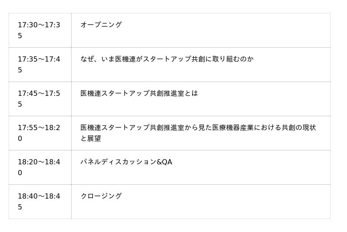Select the パネルディスカッション&QA session
This screenshot has height=232, width=347.
tap(126, 162)
